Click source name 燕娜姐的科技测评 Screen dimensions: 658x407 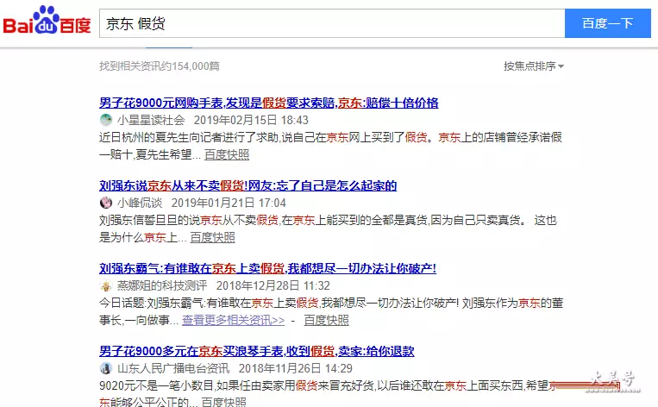[162, 285]
